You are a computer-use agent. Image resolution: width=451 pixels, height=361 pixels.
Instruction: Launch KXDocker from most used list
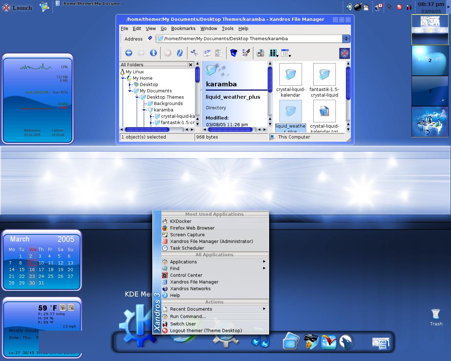[215, 221]
